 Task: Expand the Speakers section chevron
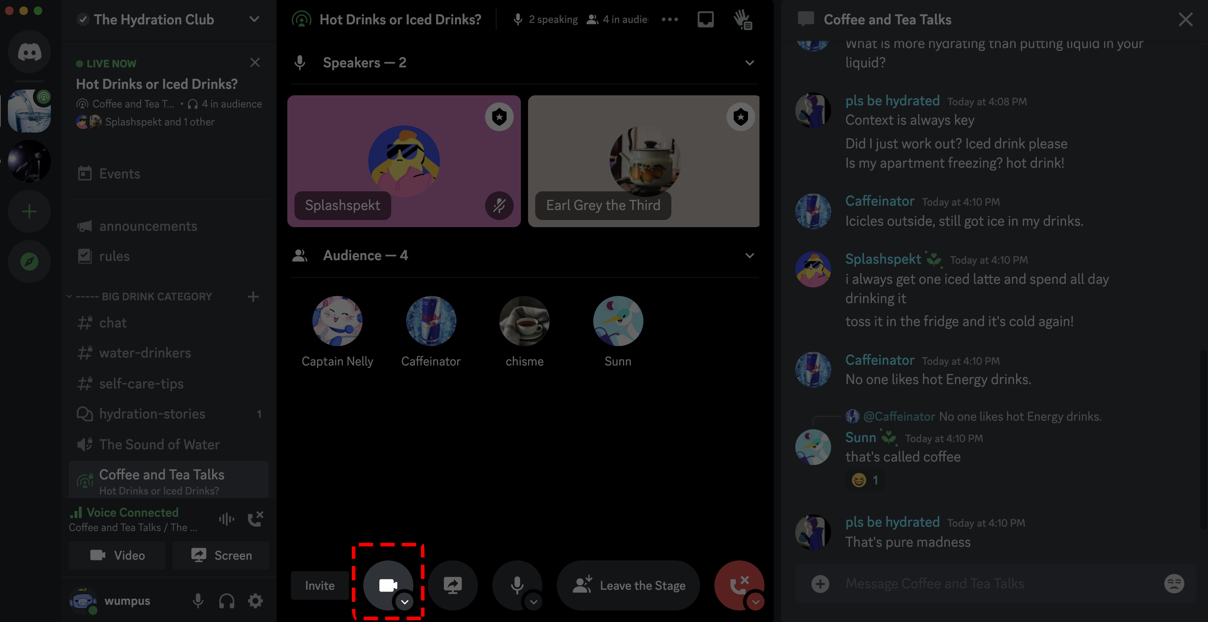click(749, 63)
